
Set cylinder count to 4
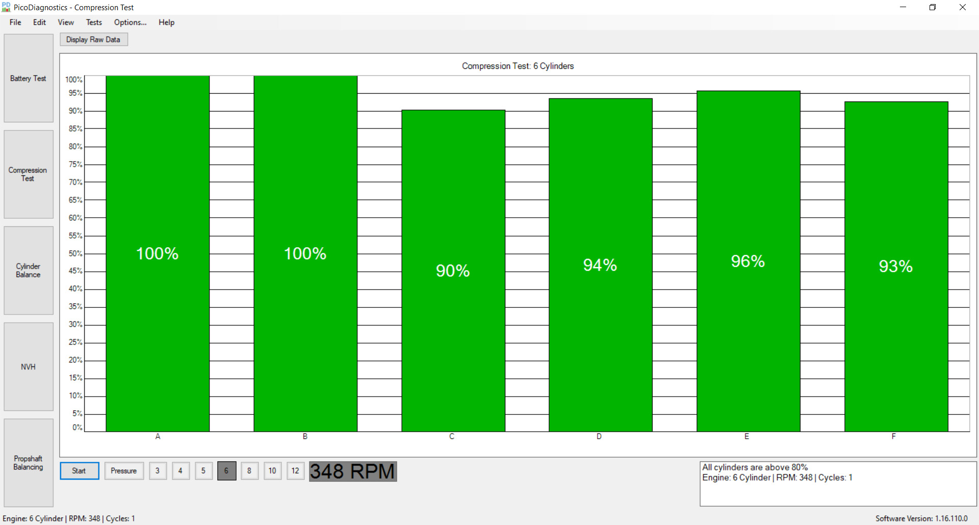tap(181, 471)
